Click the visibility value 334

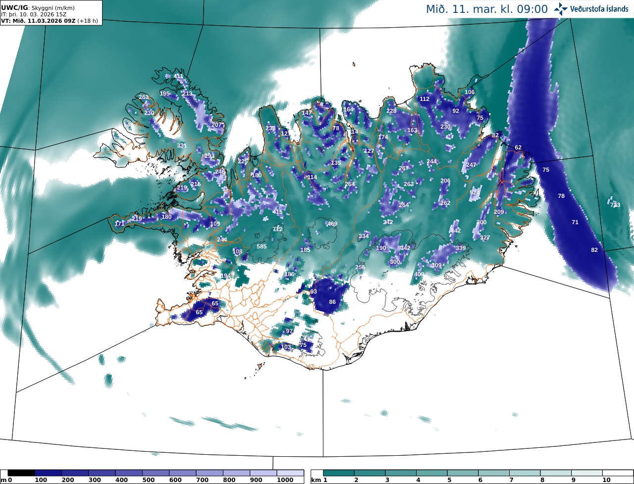(364, 236)
